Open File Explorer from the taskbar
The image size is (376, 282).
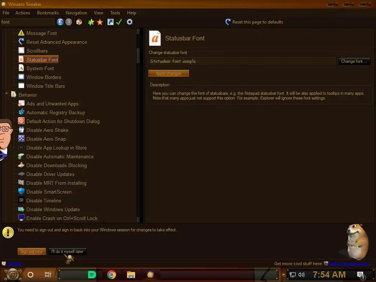[x=131, y=275]
